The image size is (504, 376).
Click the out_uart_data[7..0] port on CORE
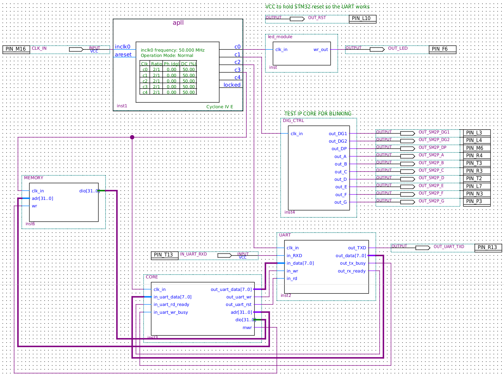231,290
